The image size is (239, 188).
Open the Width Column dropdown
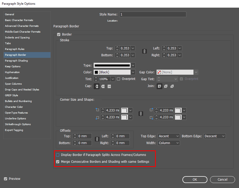(x=169, y=143)
